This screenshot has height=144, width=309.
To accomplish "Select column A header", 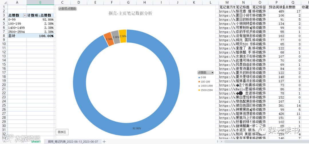I will pyautogui.click(x=17, y=2).
